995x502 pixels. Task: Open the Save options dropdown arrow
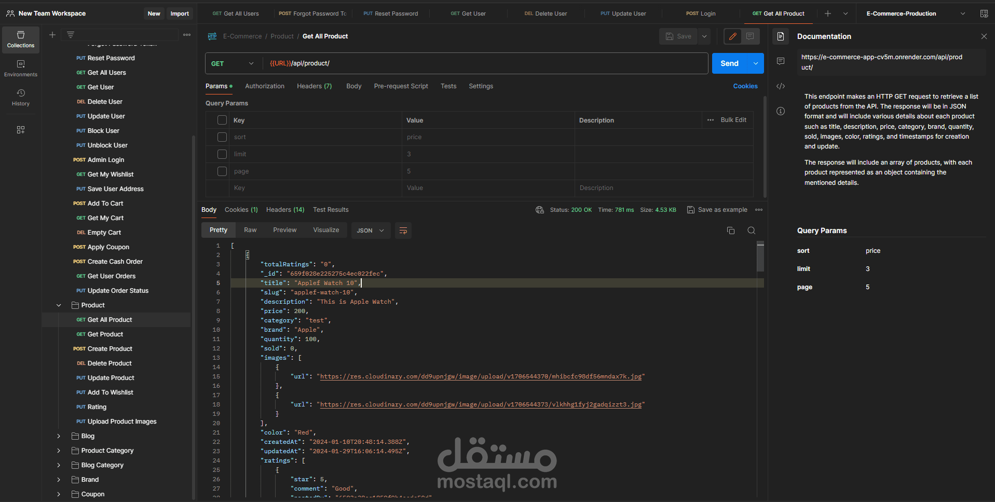704,36
